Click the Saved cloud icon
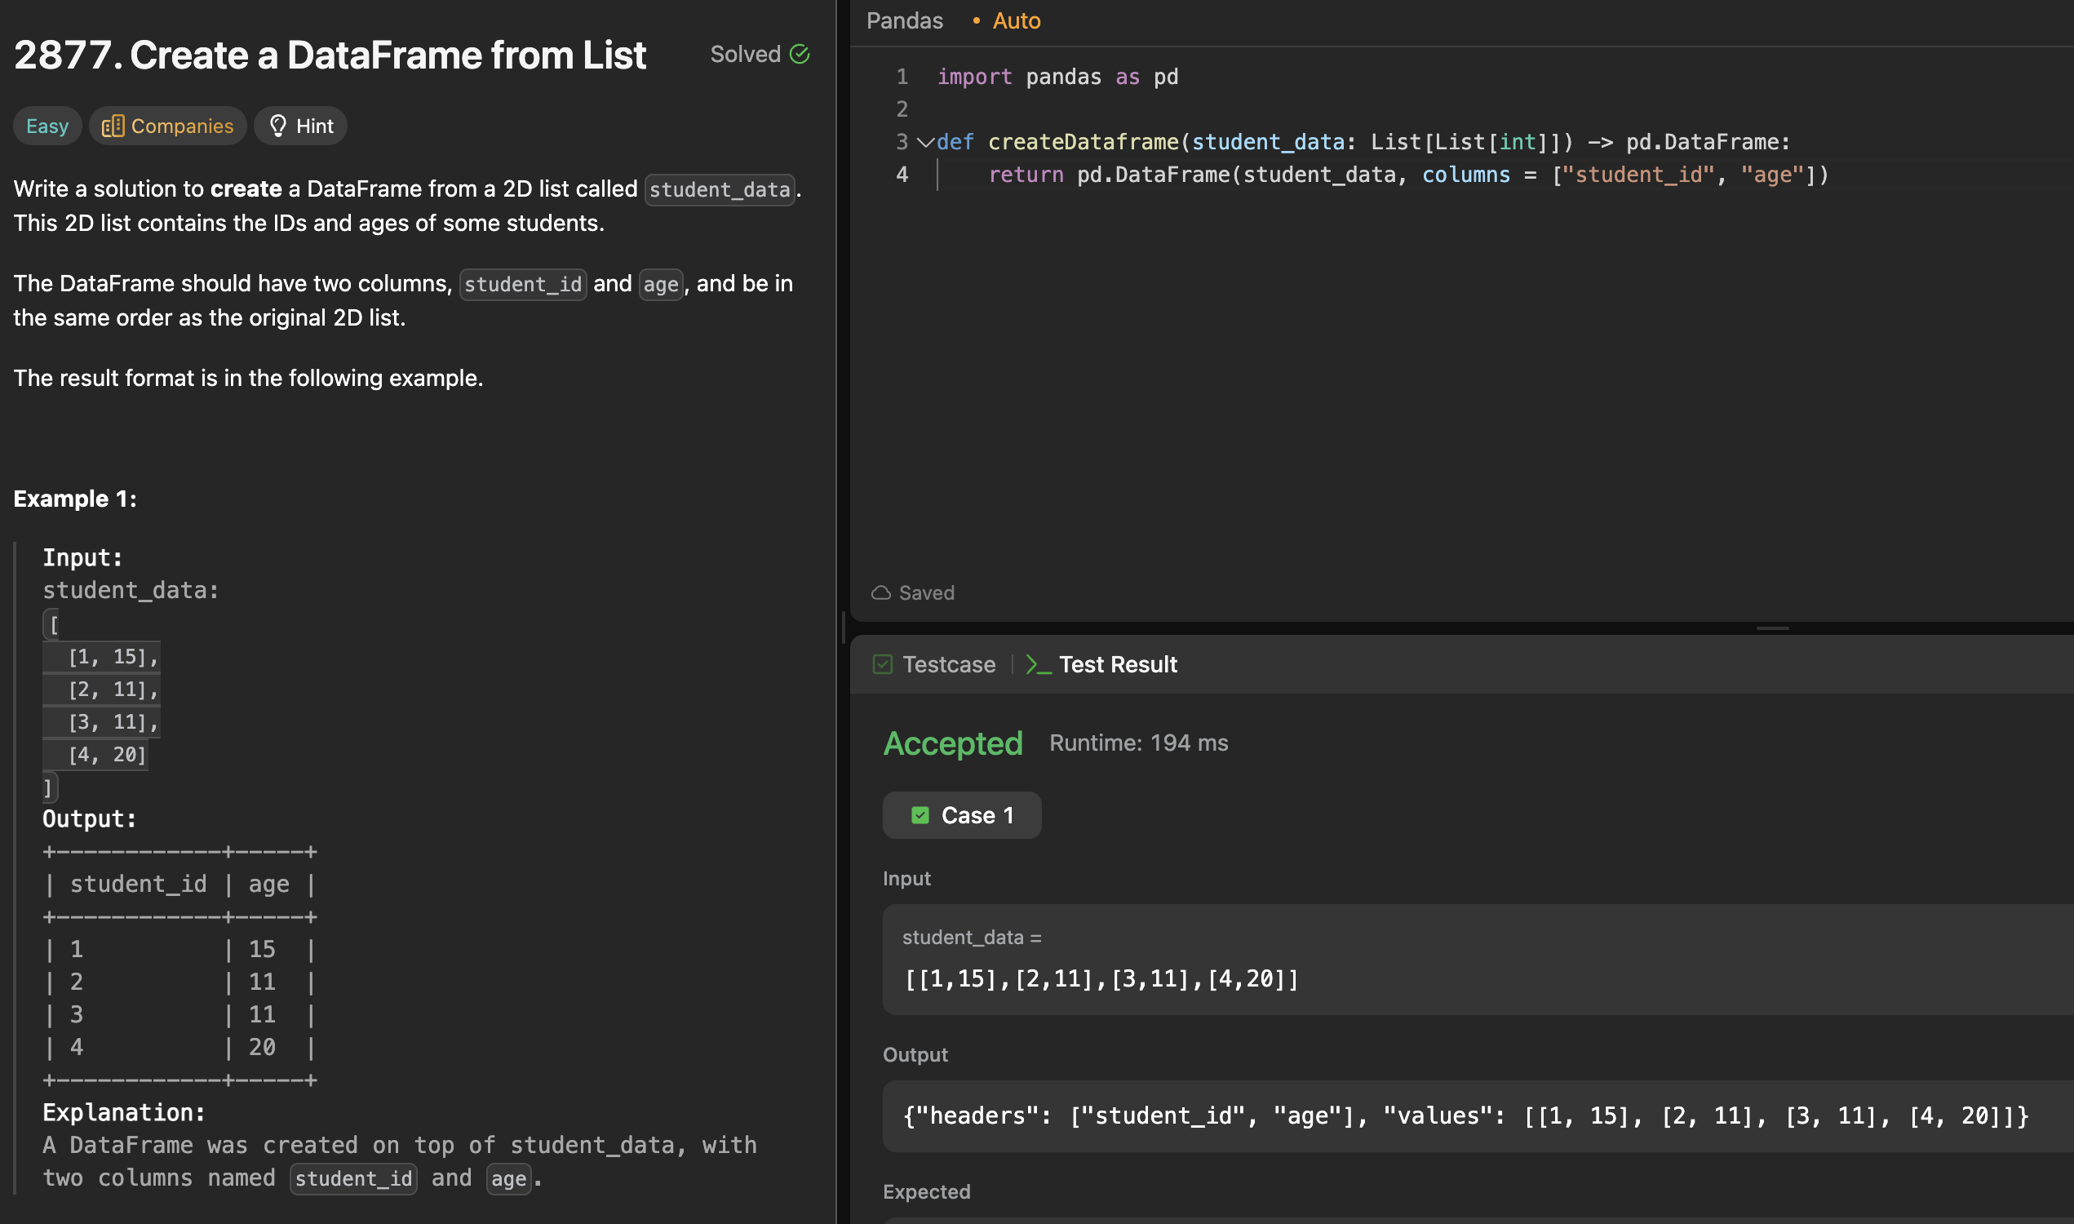The image size is (2074, 1224). 880,593
